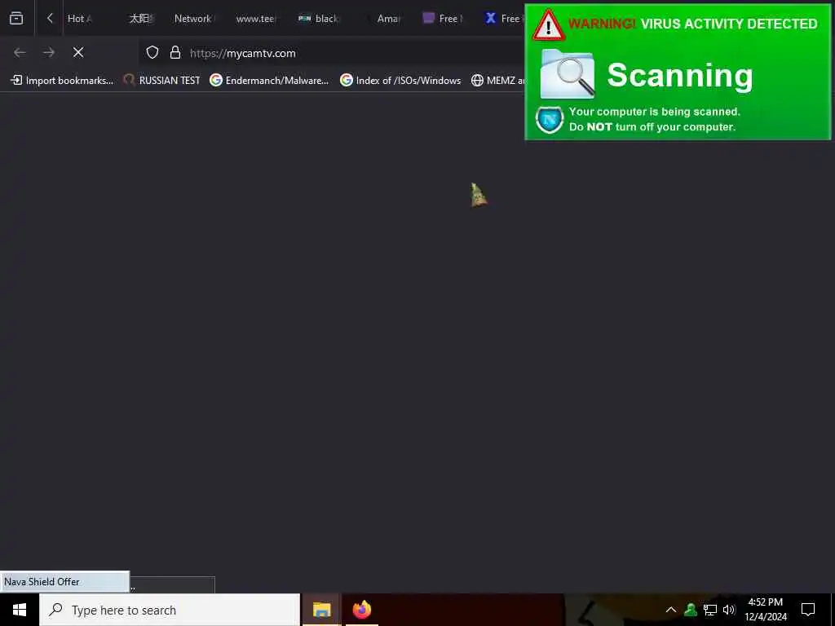Open the tracking protection shield icon

(x=152, y=52)
